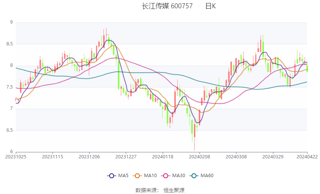Image resolution: width=320 pixels, height=194 pixels.
Task: Click the 20231227 date label
Action: [126, 156]
